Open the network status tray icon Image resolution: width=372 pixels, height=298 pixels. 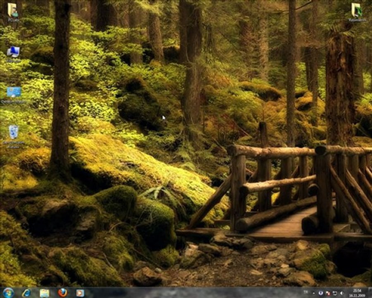click(335, 293)
